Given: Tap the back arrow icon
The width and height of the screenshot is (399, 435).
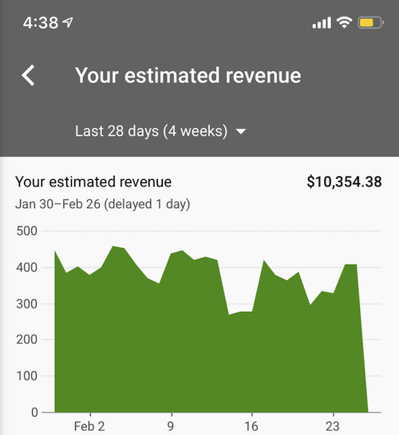Looking at the screenshot, I should [x=28, y=75].
